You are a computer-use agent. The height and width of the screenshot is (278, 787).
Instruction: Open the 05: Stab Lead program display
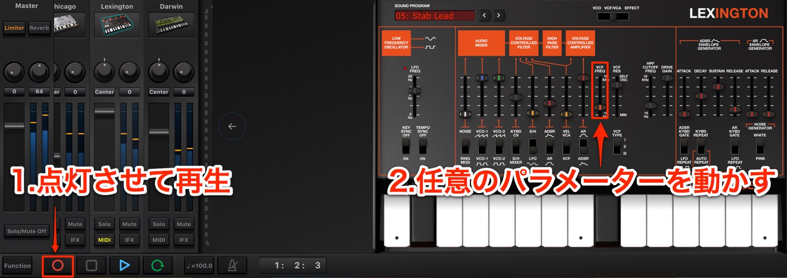tap(435, 16)
